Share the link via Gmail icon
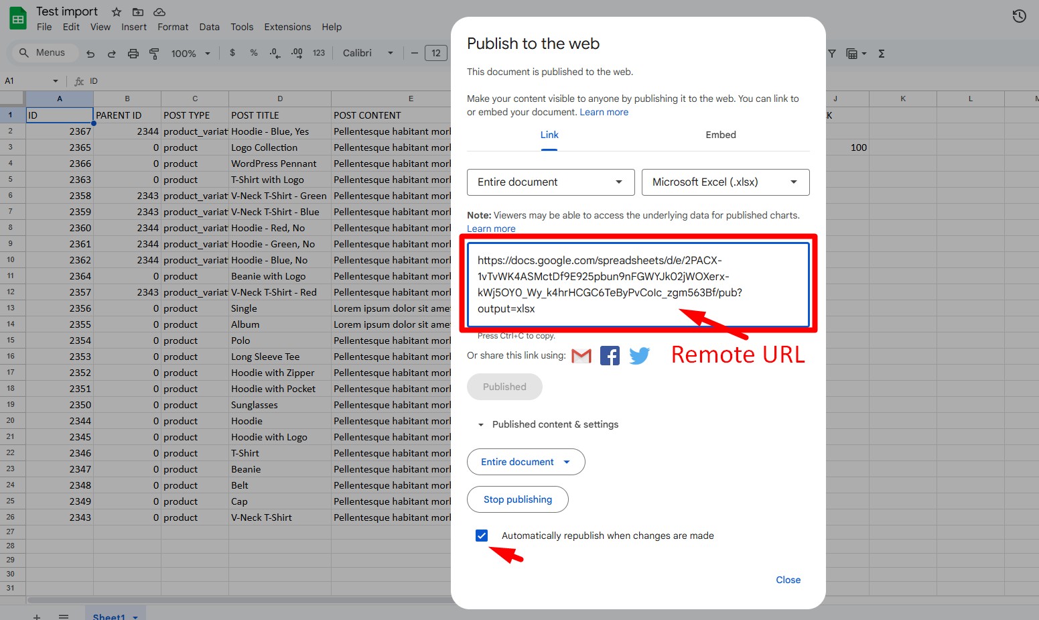Screen dimensions: 1039x620 pos(581,355)
